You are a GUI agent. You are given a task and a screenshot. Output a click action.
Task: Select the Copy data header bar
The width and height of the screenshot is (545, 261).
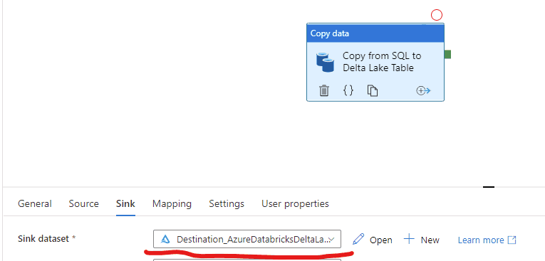pos(375,33)
